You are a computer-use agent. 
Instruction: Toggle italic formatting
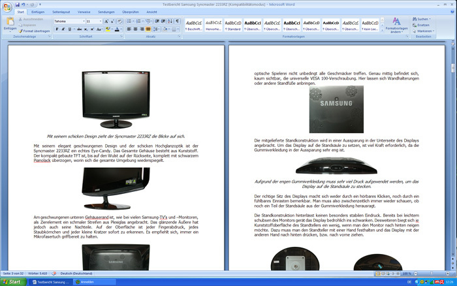pyautogui.click(x=63, y=29)
